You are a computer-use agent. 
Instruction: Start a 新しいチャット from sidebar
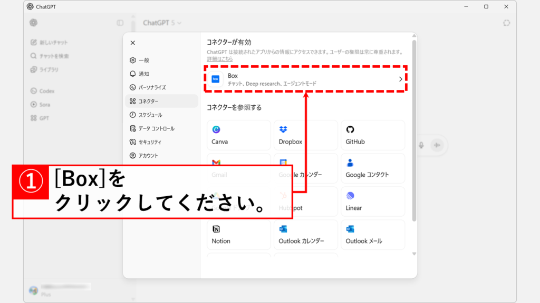49,43
